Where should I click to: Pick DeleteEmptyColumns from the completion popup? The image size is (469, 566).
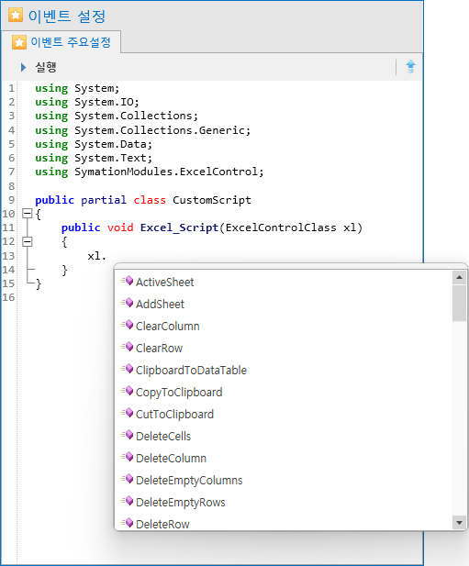point(189,480)
